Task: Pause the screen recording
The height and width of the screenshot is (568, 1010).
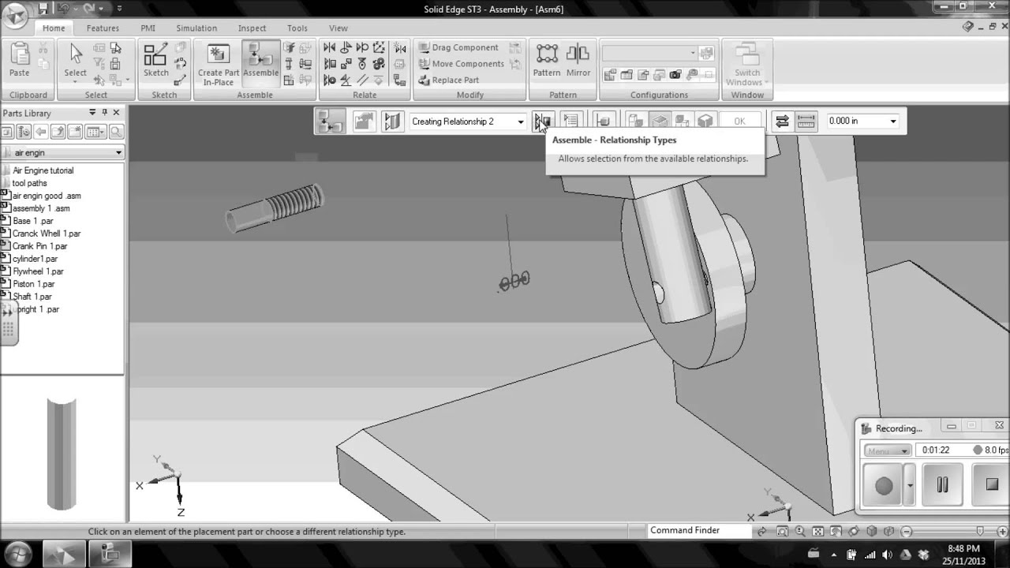Action: tap(942, 484)
